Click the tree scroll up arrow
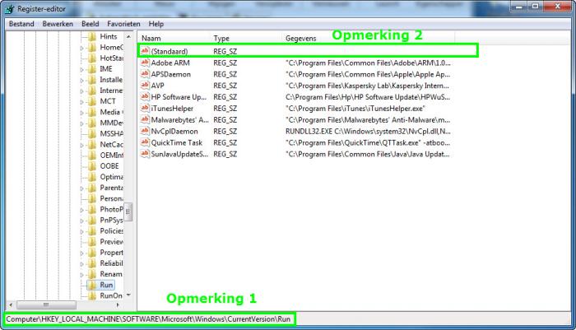 (x=128, y=36)
